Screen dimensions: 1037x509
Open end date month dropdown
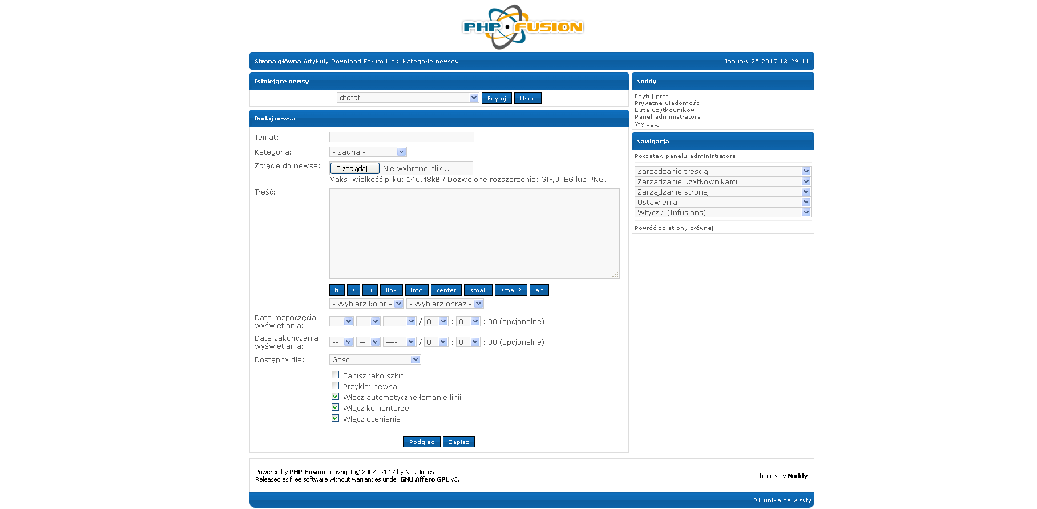pyautogui.click(x=368, y=342)
